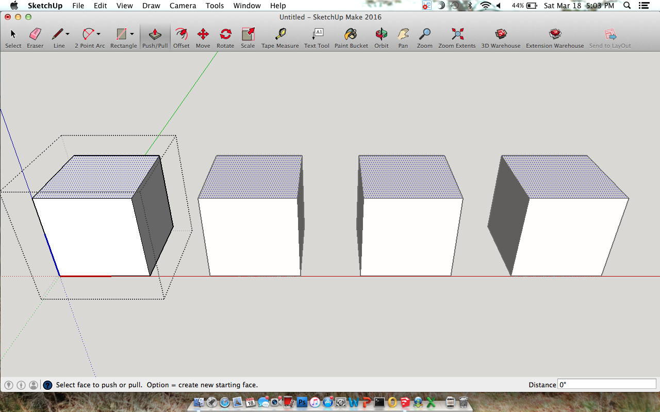Open the Line tool dropdown arrow
Screen dimensions: 660x412
point(68,35)
